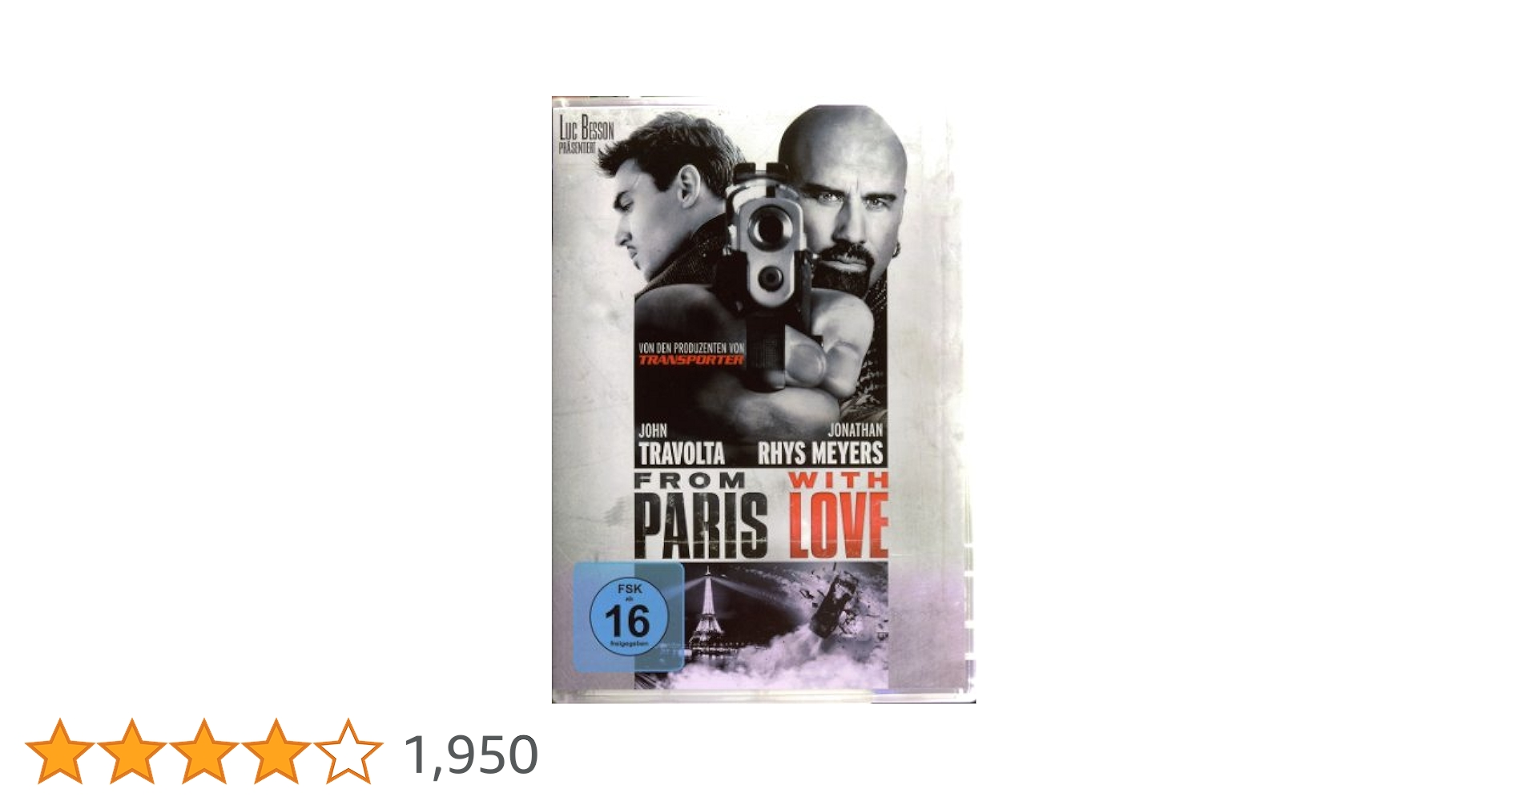
Task: Open the 1,950 ratings count
Action: [471, 755]
